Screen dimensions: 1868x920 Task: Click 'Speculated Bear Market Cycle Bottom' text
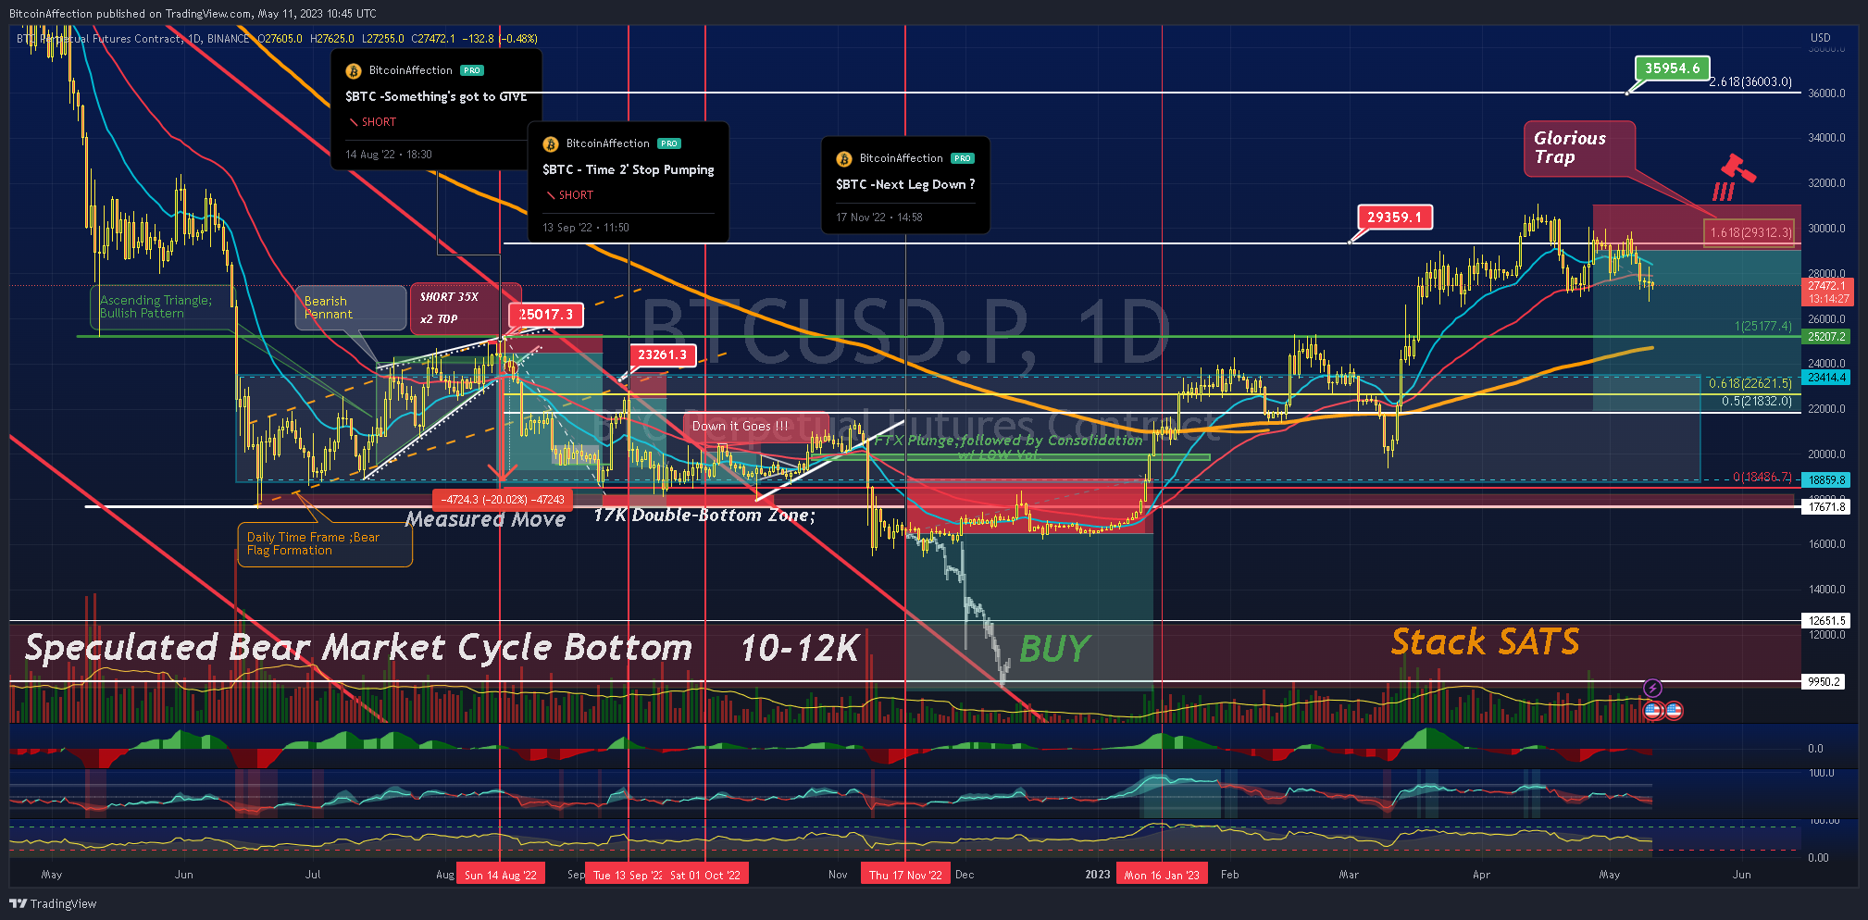click(x=358, y=648)
